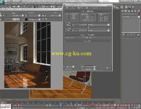
Task: Collapse the V-Ray indirect illumination GI rollout
Action: pos(87,11)
